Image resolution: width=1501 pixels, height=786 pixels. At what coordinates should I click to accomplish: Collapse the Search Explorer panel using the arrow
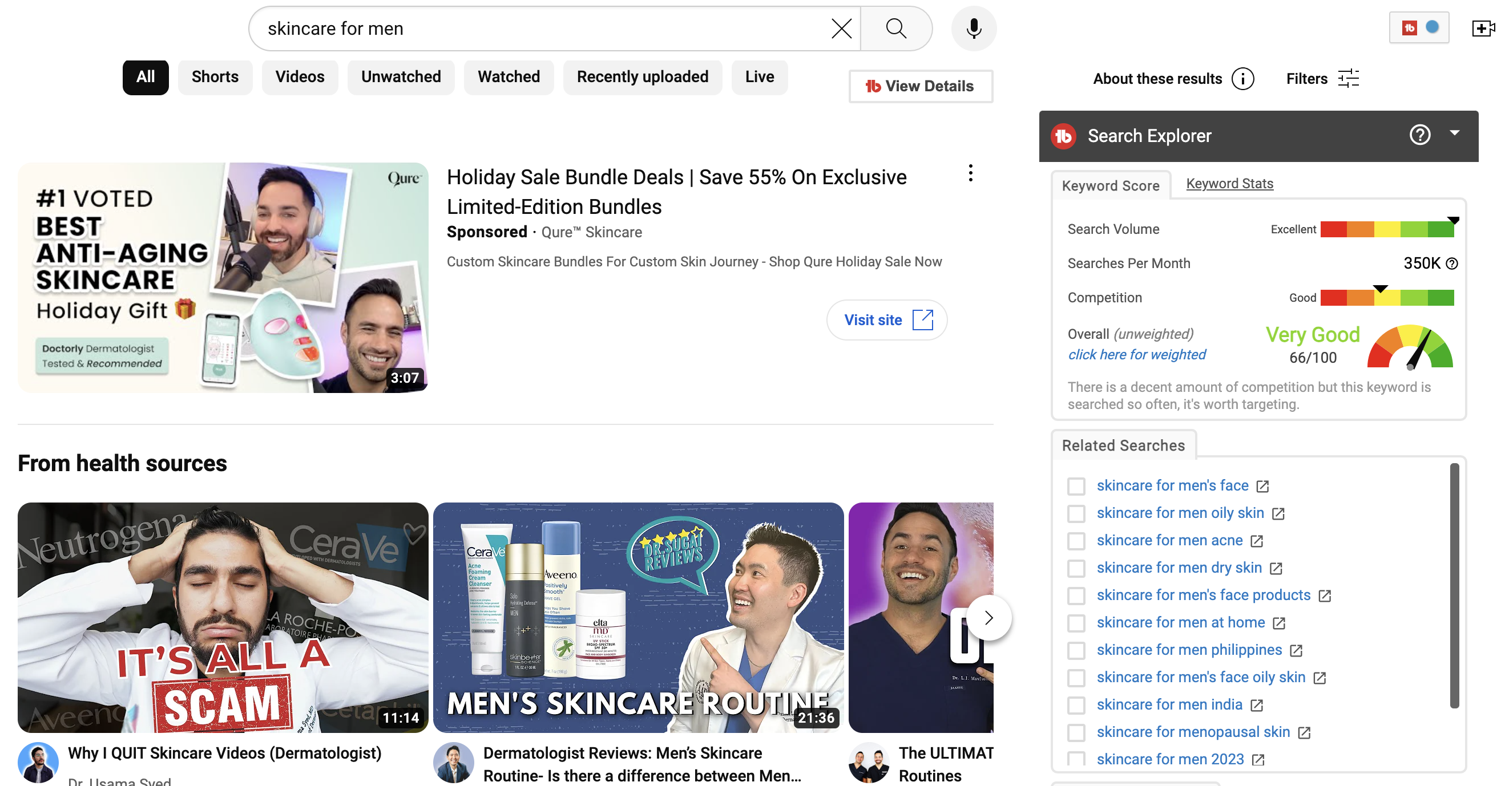[1454, 133]
